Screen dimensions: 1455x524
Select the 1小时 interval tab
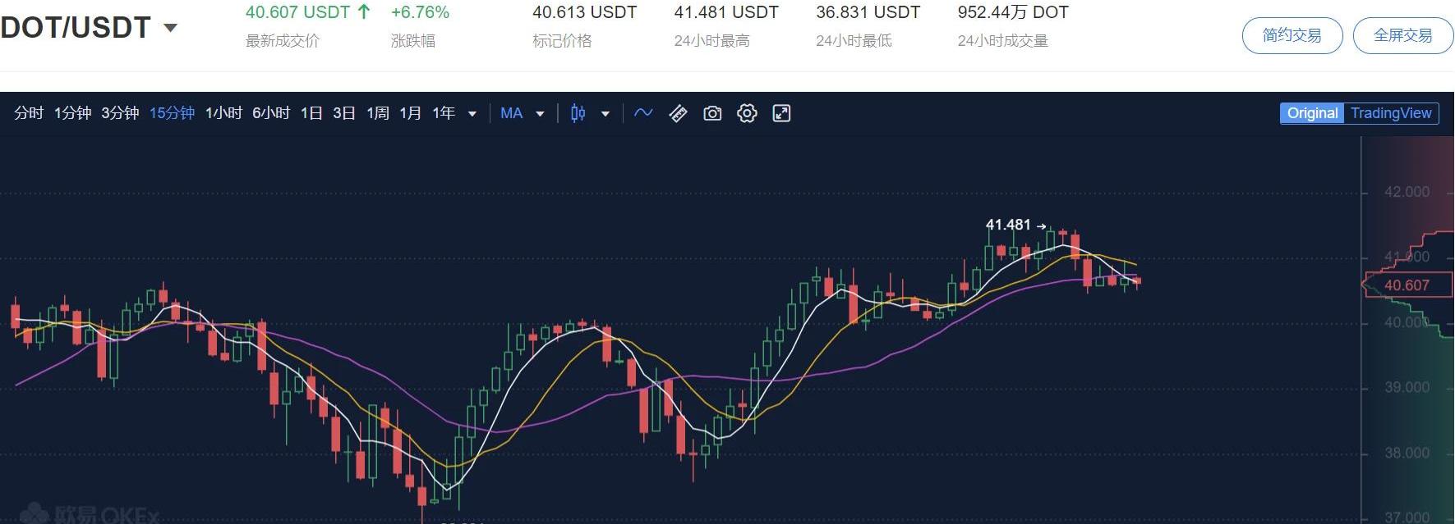pos(223,113)
